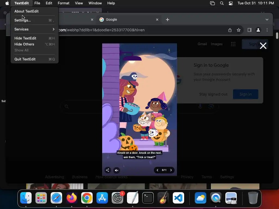Click the Business footer link
Screen dimensions: 279x209
[80, 177]
